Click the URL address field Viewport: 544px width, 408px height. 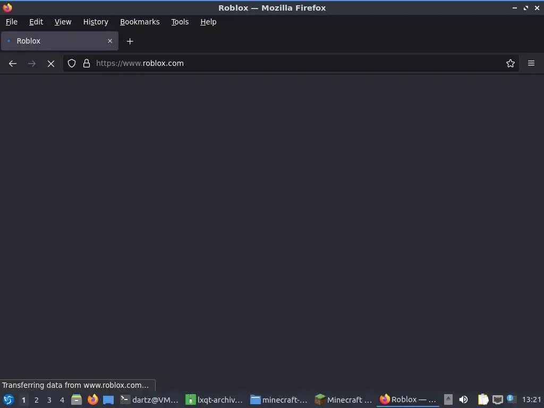[x=292, y=63]
